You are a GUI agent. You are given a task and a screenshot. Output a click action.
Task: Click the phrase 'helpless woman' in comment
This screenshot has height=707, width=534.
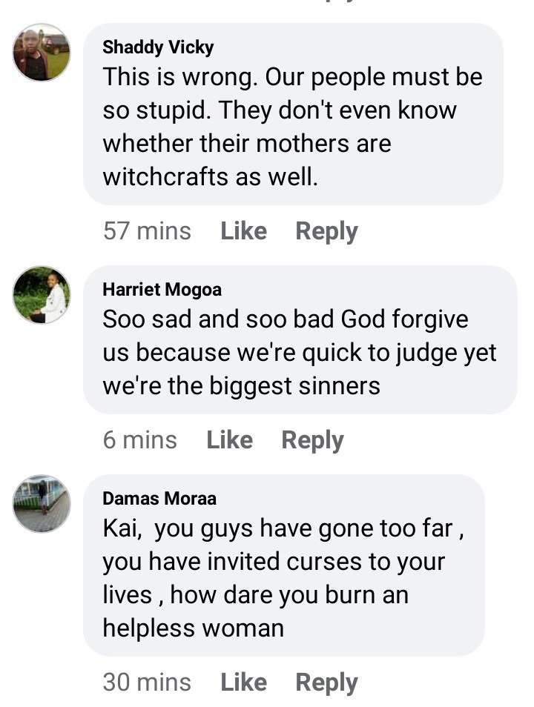pyautogui.click(x=193, y=628)
